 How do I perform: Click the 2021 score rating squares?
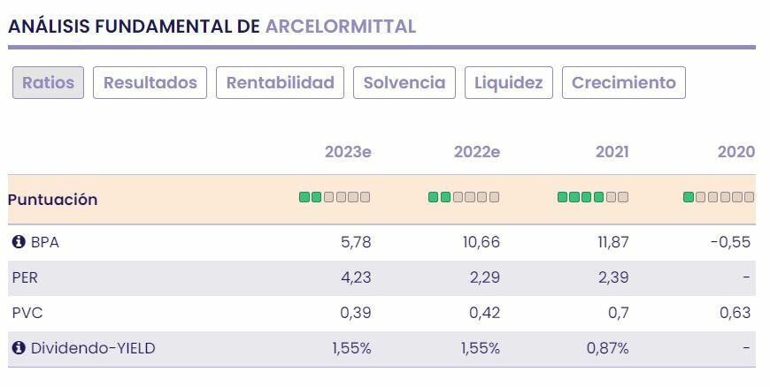[x=593, y=197]
